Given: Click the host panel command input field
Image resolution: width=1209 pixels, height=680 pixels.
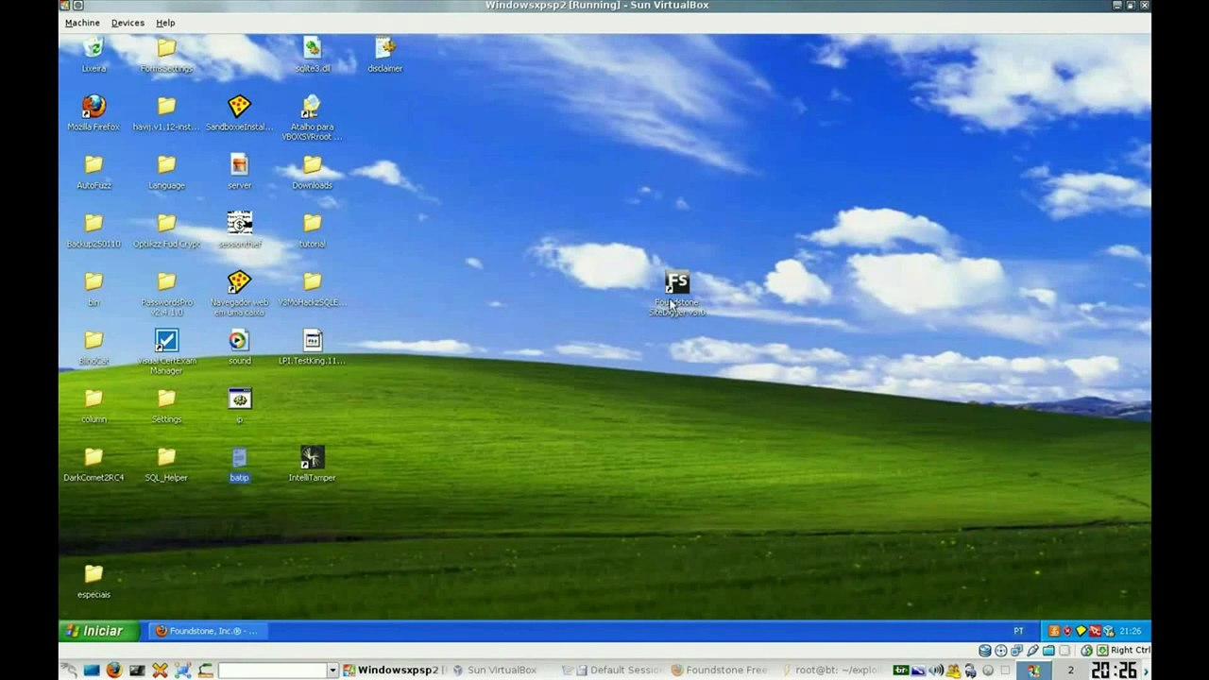Looking at the screenshot, I should pyautogui.click(x=272, y=671).
